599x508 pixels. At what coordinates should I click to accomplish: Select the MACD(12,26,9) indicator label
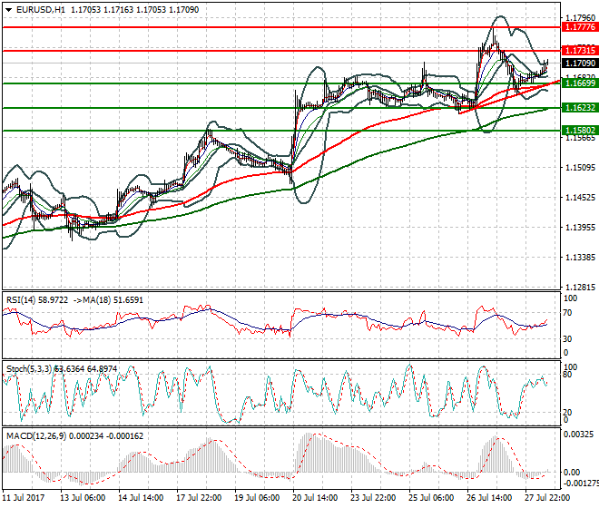click(x=36, y=436)
